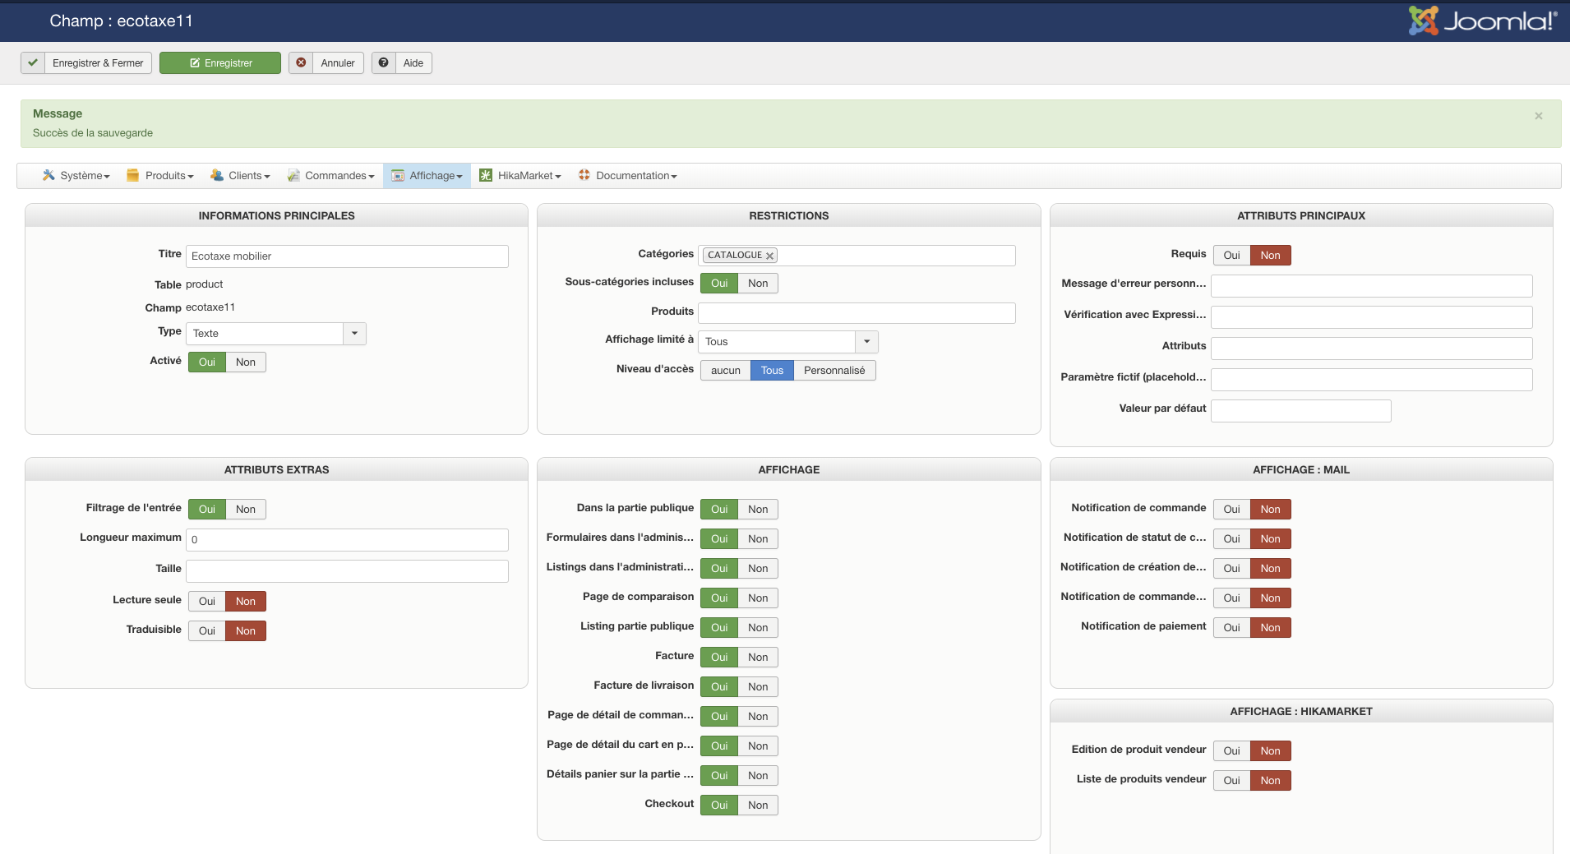
Task: Click the Documentation lifebuoy icon
Action: click(x=584, y=175)
